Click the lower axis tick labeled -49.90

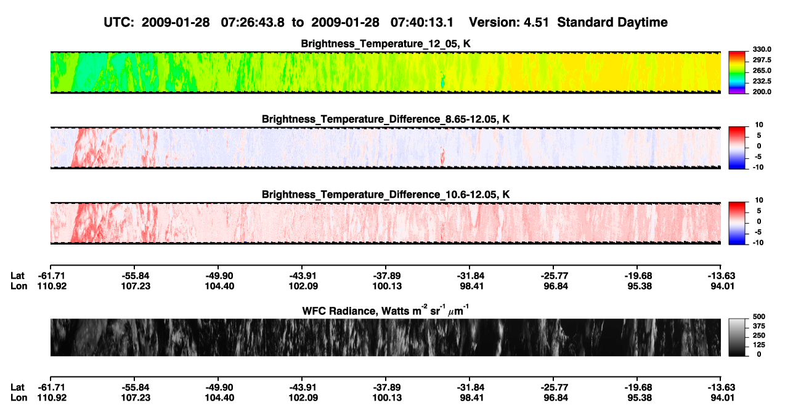(218, 387)
